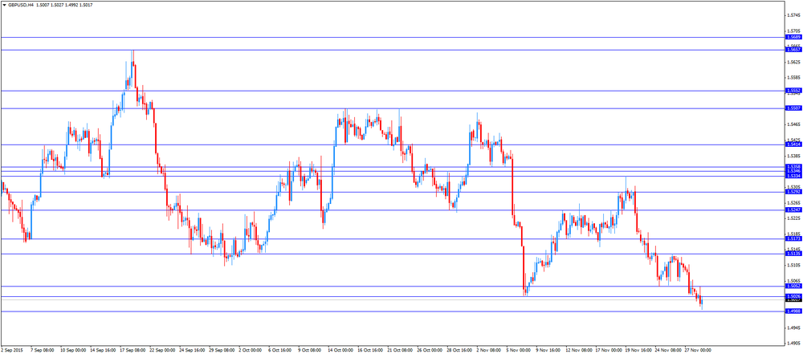Screen dimensions: 803x354
Task: Click the 6 Oct 16:00 time label
Action: [279, 351]
